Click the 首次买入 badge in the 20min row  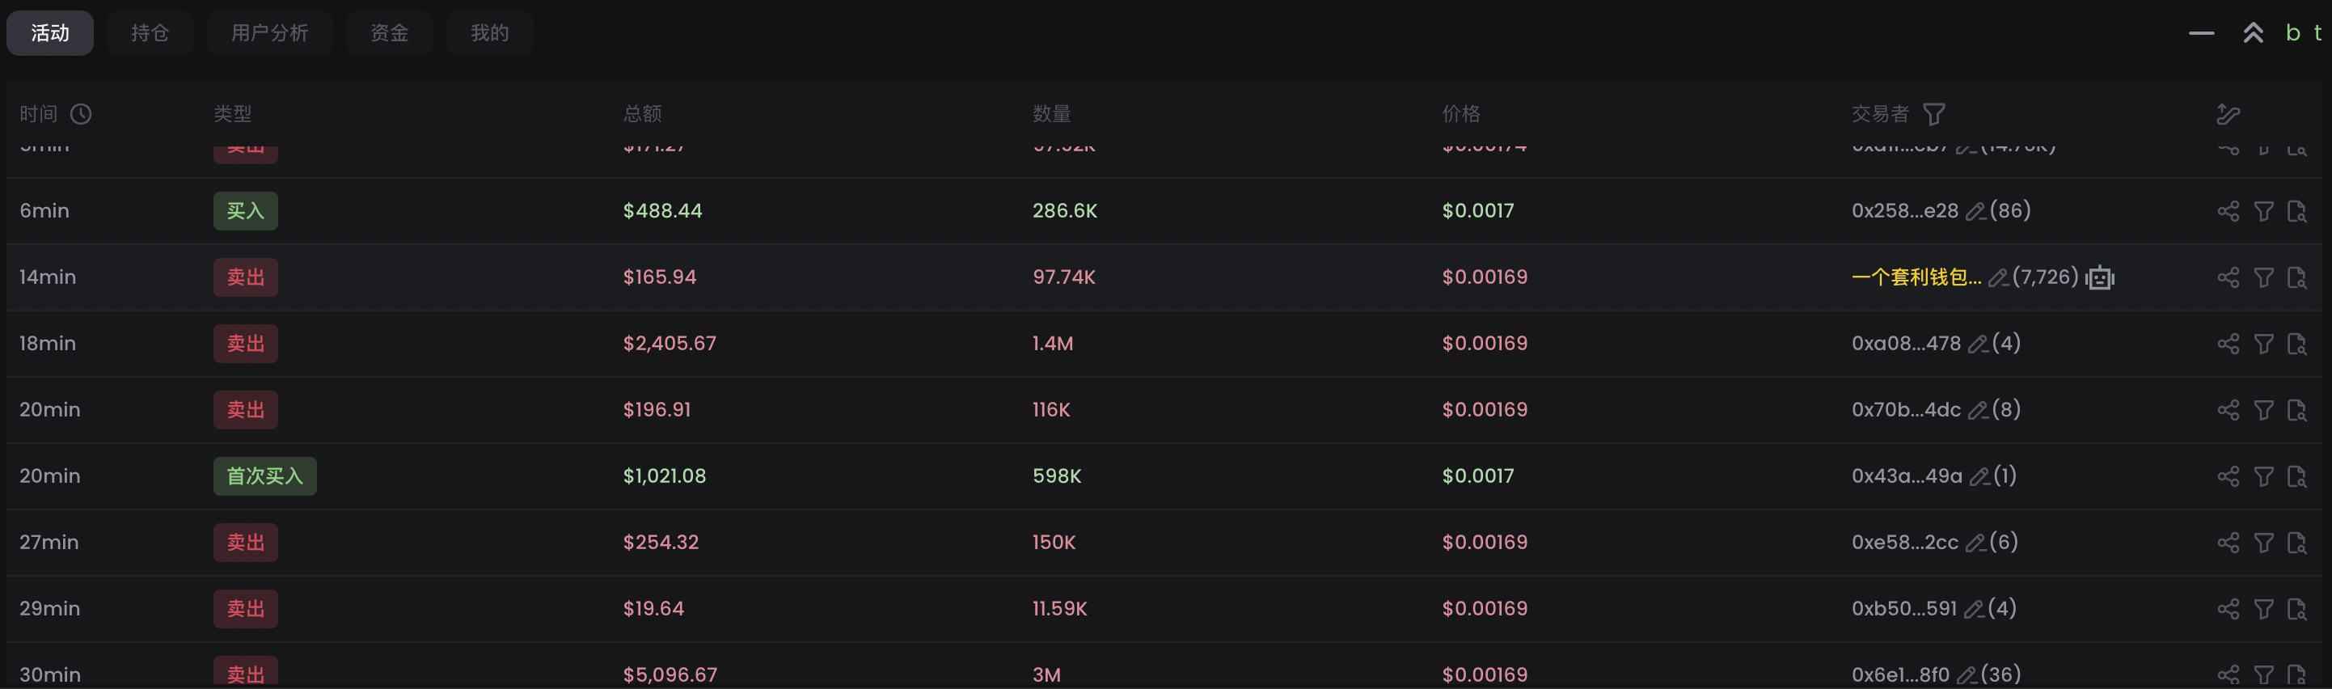pyautogui.click(x=264, y=476)
